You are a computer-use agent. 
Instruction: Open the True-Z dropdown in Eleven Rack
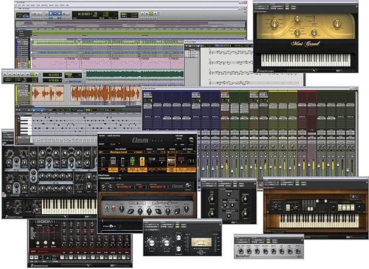(149, 152)
